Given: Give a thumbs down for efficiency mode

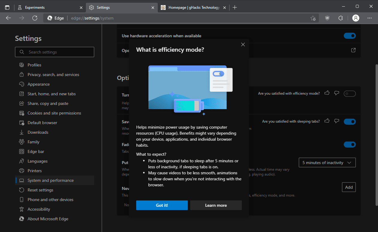Looking at the screenshot, I should [336, 93].
